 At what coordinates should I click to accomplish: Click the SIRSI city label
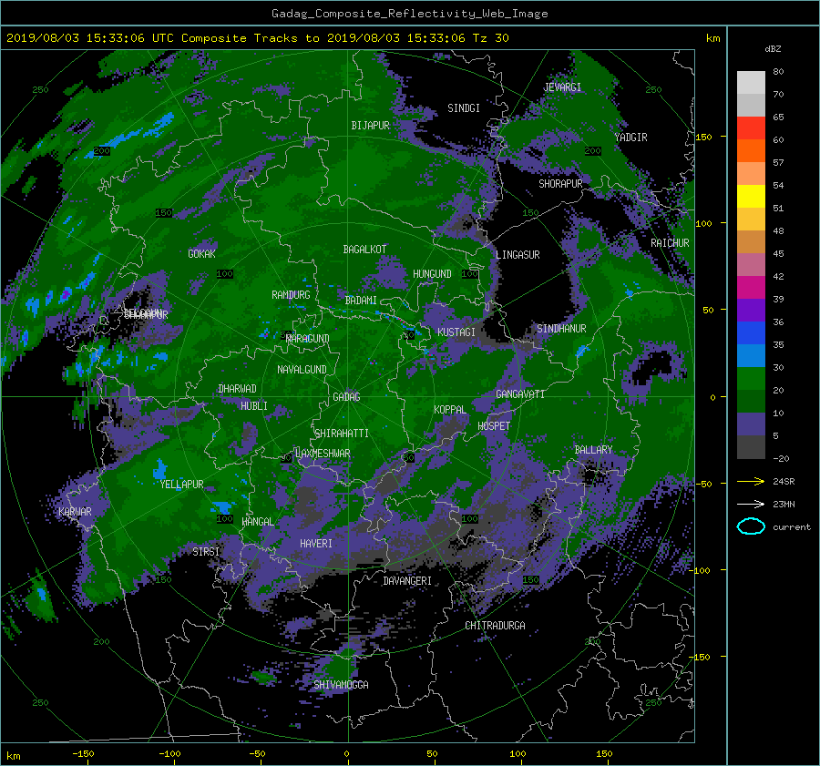point(206,552)
